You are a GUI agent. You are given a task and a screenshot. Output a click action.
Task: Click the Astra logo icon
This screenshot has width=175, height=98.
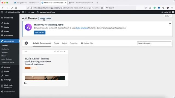28,27
